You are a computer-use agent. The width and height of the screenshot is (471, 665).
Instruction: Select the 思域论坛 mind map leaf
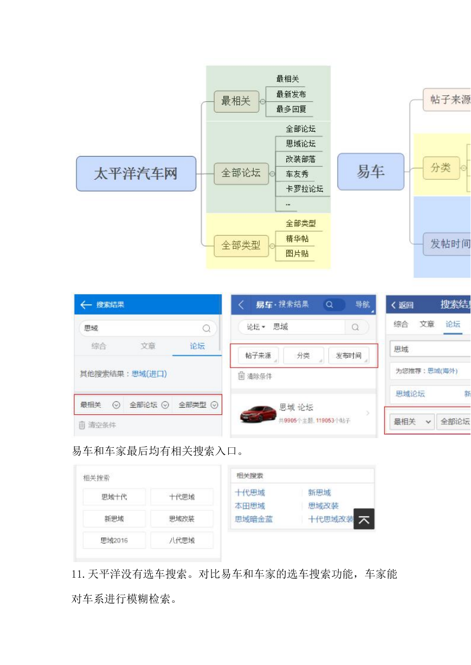coord(301,144)
